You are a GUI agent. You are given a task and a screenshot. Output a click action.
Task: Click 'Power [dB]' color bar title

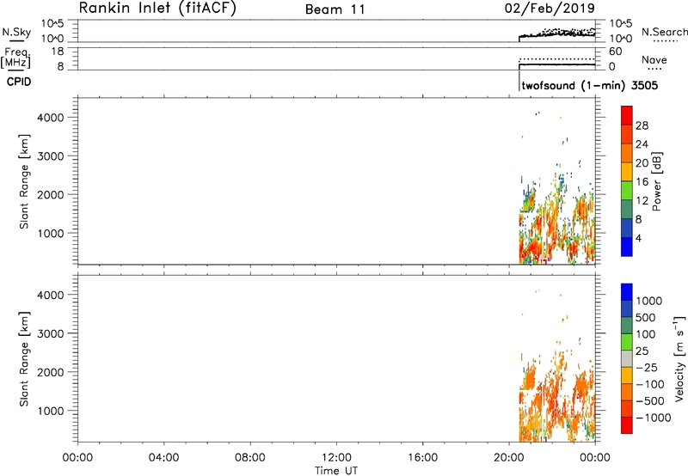pos(657,181)
